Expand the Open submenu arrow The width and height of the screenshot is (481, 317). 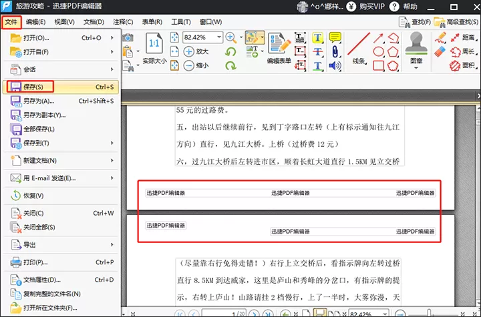click(x=112, y=38)
